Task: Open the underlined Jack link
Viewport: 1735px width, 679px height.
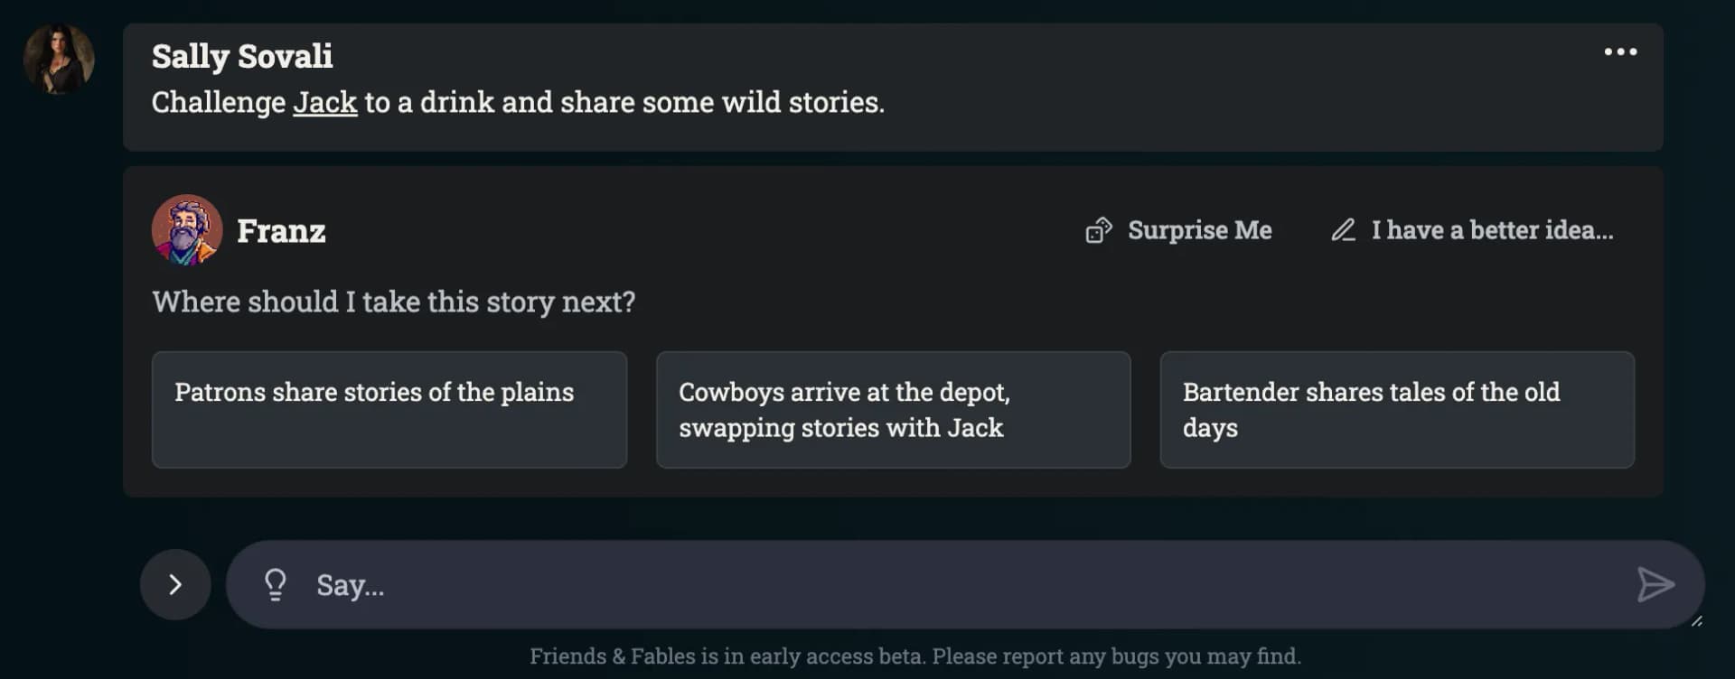Action: pos(324,103)
